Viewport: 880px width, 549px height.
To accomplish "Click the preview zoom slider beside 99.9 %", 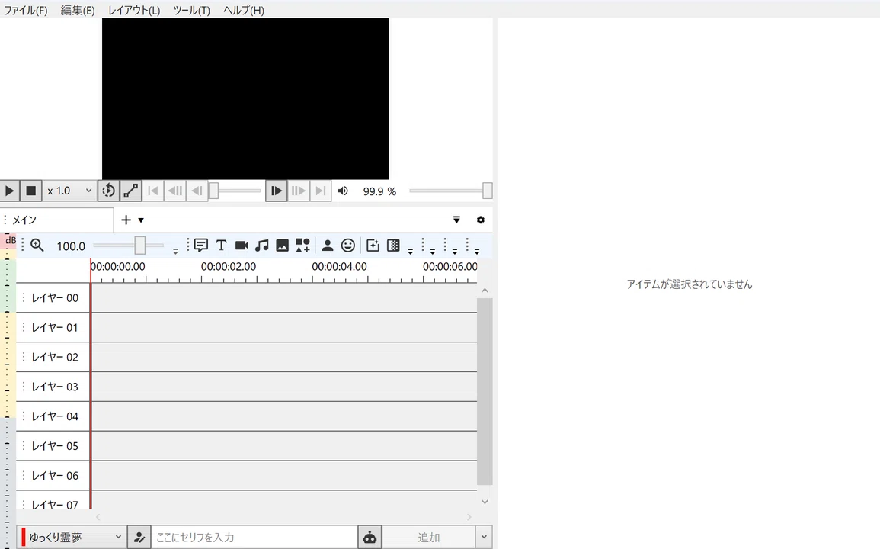I will pos(450,191).
